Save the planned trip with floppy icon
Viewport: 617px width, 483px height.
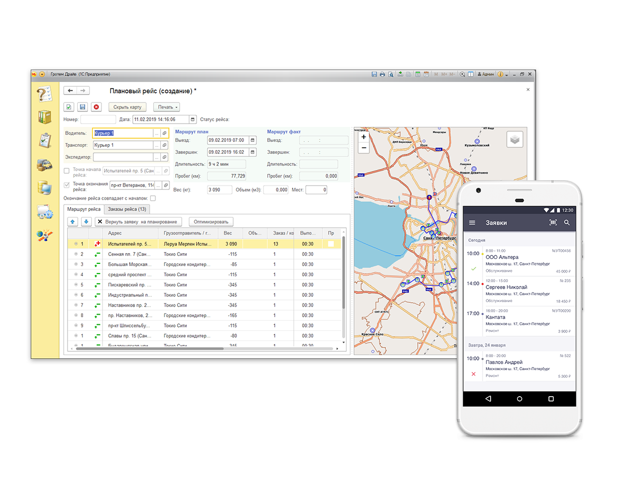[x=82, y=107]
